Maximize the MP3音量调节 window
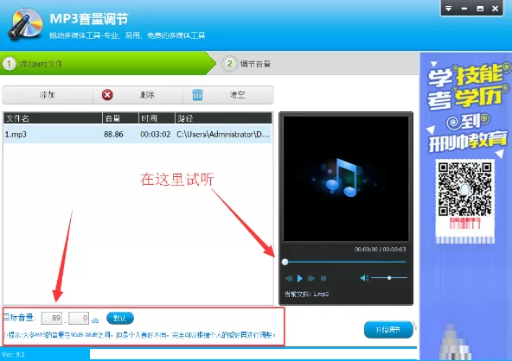 [x=480, y=9]
